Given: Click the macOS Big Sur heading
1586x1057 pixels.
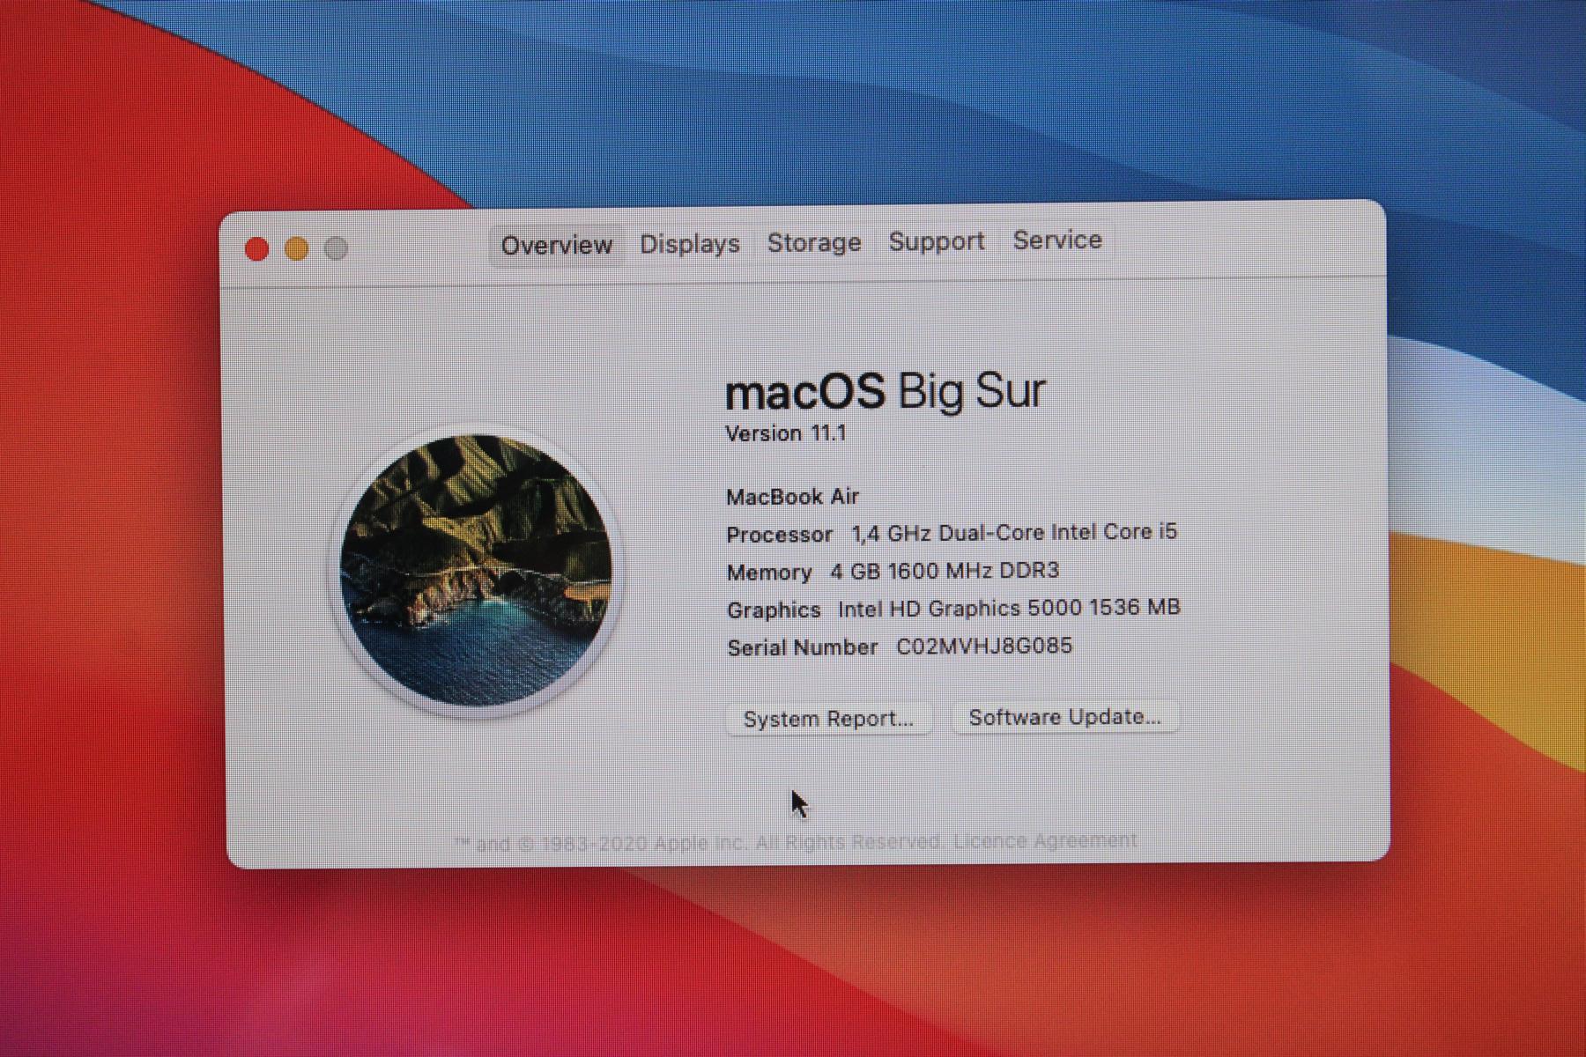Looking at the screenshot, I should 885,391.
